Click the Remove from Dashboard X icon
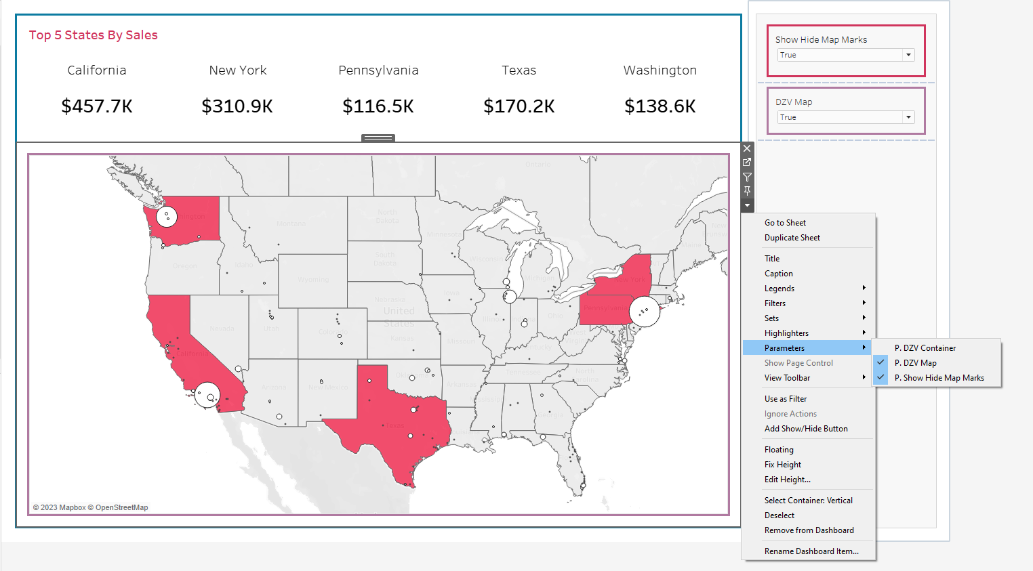 747,148
